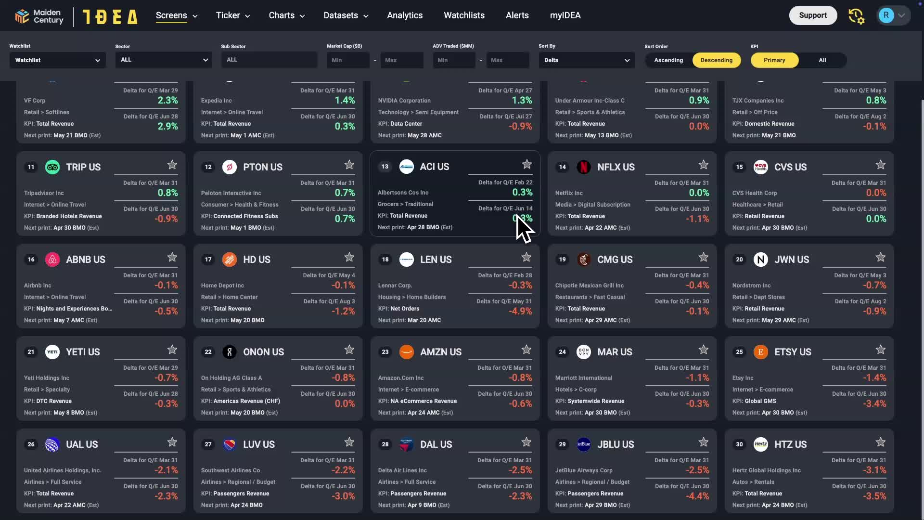The image size is (924, 520).
Task: Click the CVS Health logo on CVS US
Action: (x=761, y=167)
